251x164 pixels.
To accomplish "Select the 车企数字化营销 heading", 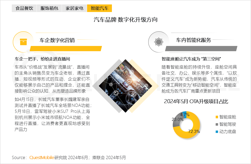I will [x=57, y=40].
